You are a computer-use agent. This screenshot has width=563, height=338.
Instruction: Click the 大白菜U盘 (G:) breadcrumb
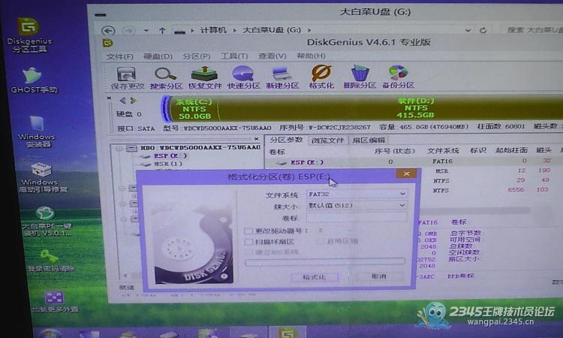pyautogui.click(x=272, y=30)
